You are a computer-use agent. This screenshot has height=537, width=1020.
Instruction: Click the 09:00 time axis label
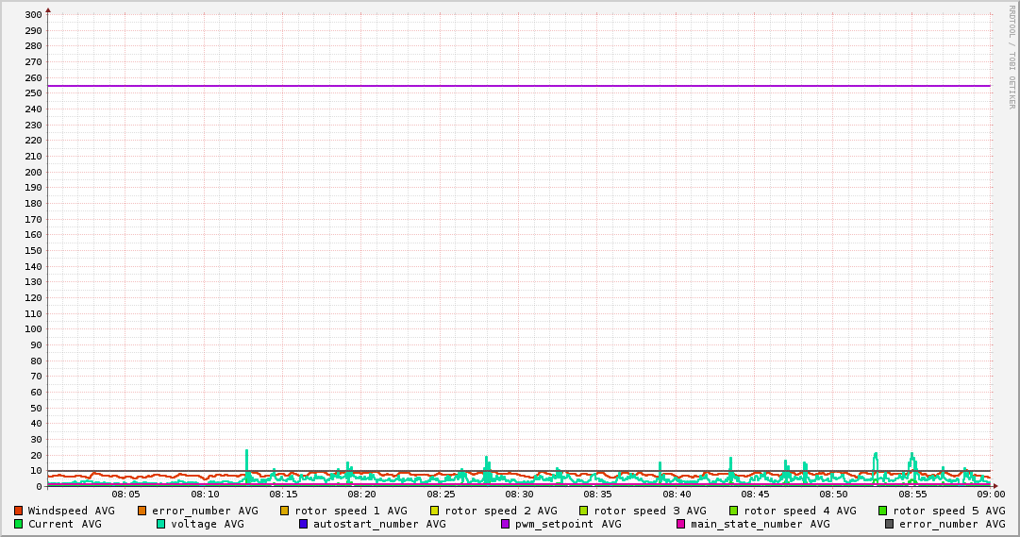pos(990,494)
